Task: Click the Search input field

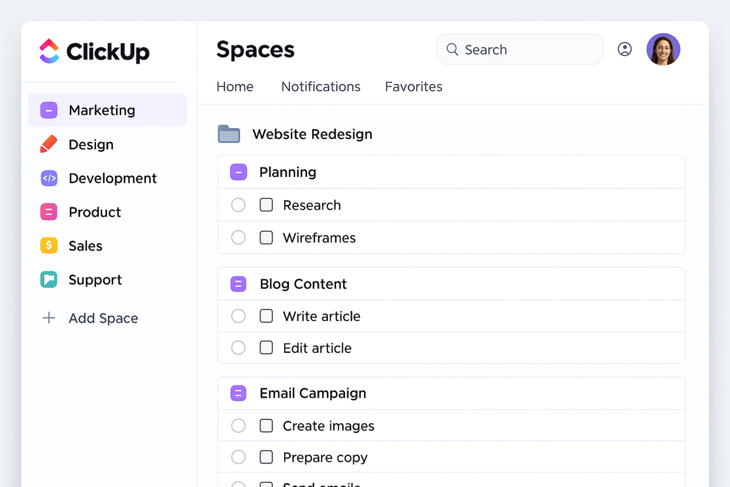Action: click(x=527, y=50)
